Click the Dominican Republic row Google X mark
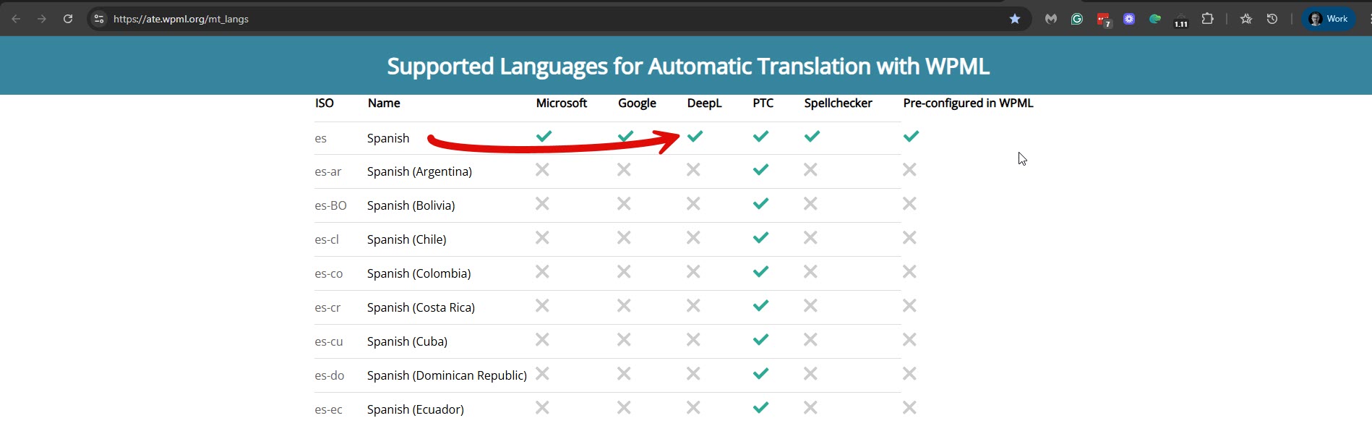 tap(624, 374)
